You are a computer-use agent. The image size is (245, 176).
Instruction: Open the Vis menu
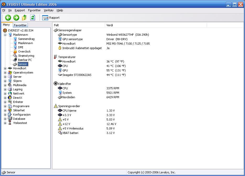point(10,10)
